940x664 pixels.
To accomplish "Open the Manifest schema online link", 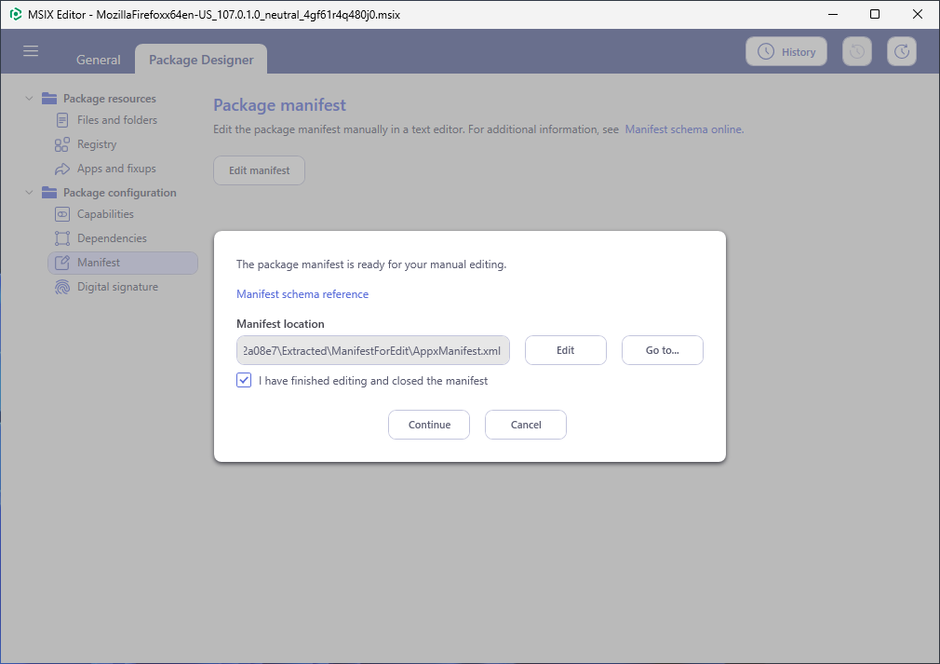I will 684,129.
